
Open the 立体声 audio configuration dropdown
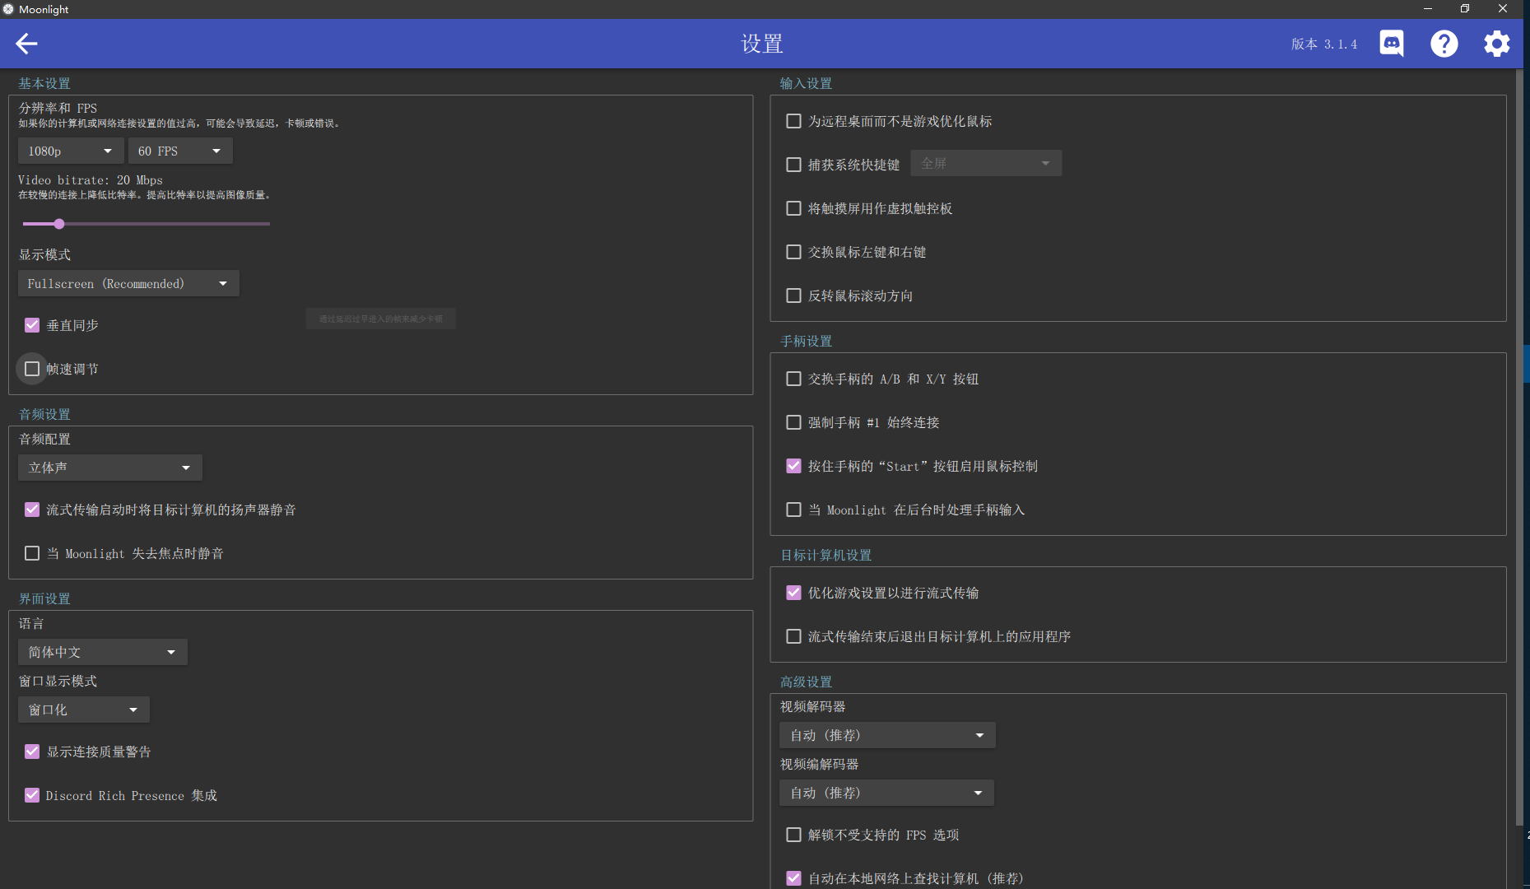[110, 468]
